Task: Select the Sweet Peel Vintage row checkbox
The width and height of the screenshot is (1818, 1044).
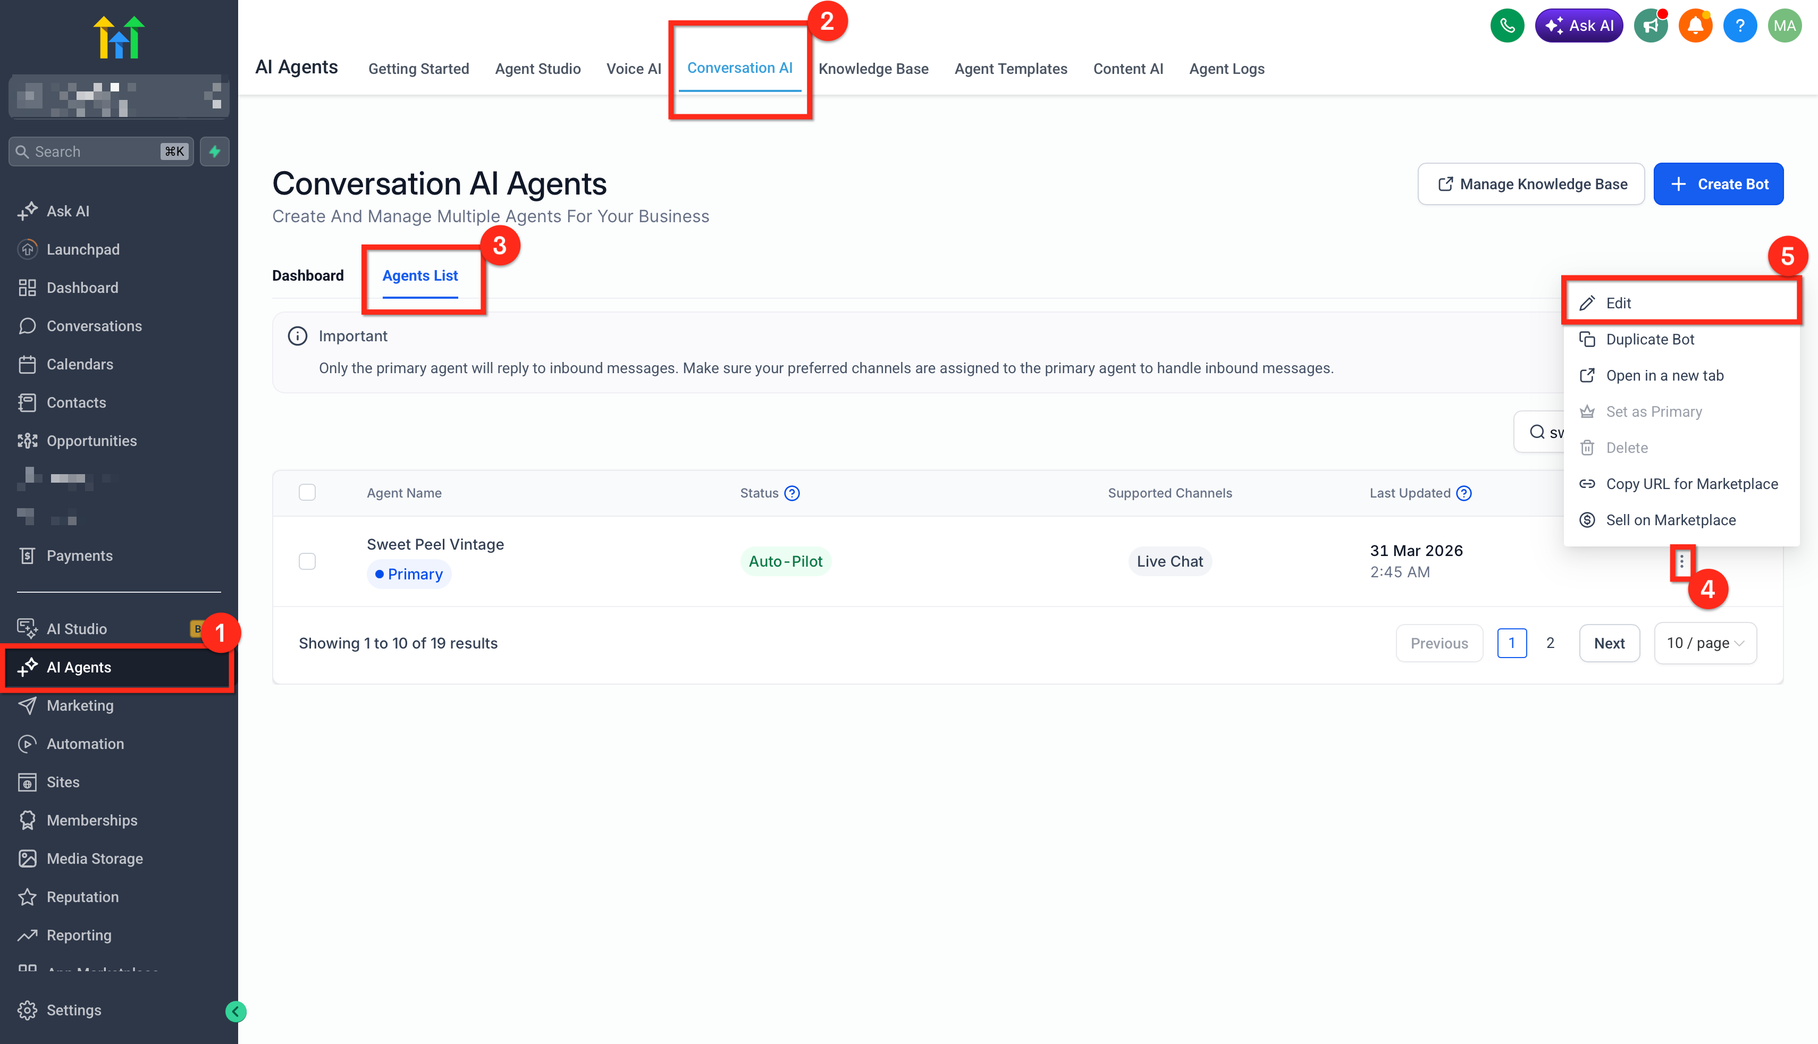Action: click(307, 561)
